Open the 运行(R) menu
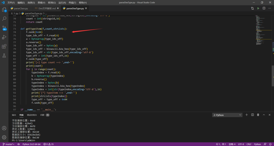The image size is (274, 146). [62, 3]
